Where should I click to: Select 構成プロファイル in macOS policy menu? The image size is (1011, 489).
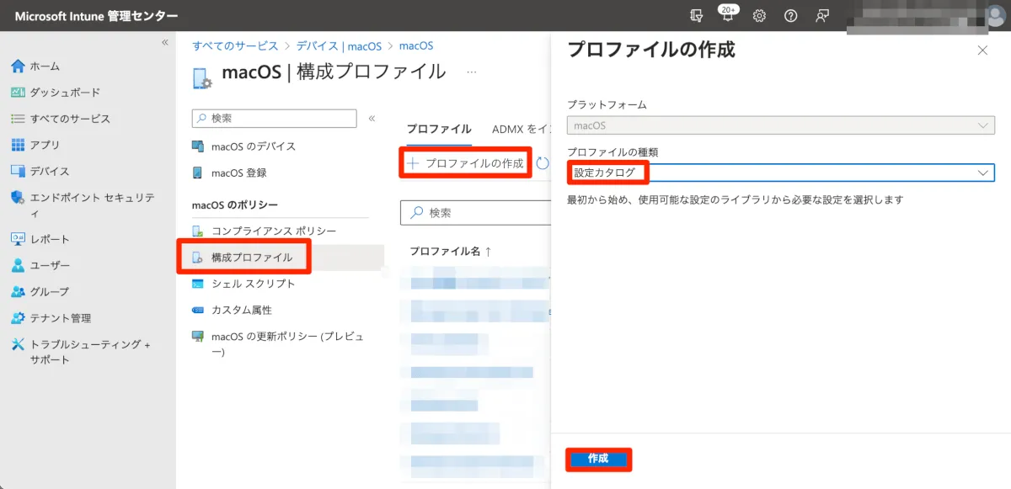pyautogui.click(x=251, y=258)
